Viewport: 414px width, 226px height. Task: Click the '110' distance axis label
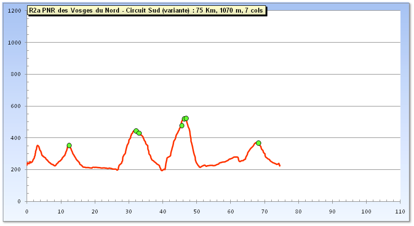(x=400, y=211)
